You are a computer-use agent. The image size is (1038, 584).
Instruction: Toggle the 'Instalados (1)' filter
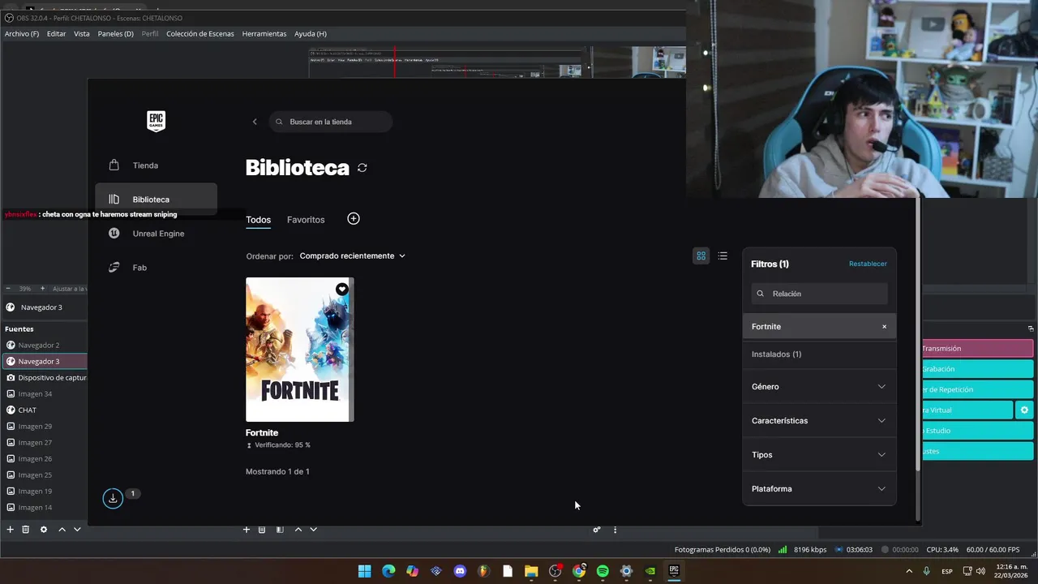click(820, 354)
